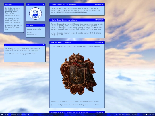The image size is (155, 116).
Task: Click the 30/03/2024 date on Elden Ring post
Action: click(x=99, y=42)
